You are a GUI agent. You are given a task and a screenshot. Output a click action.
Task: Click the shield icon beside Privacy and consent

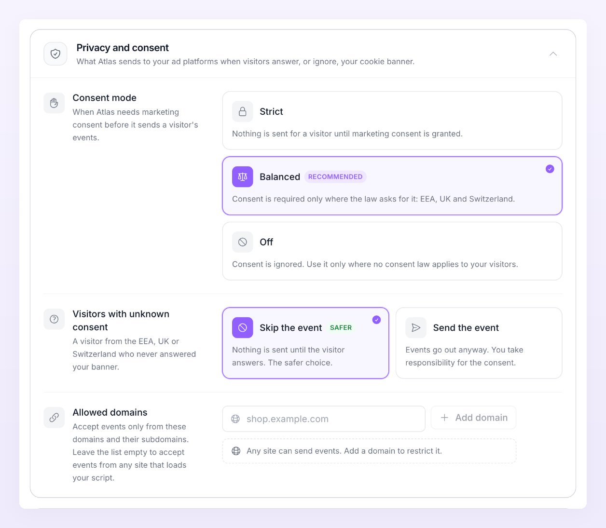55,54
